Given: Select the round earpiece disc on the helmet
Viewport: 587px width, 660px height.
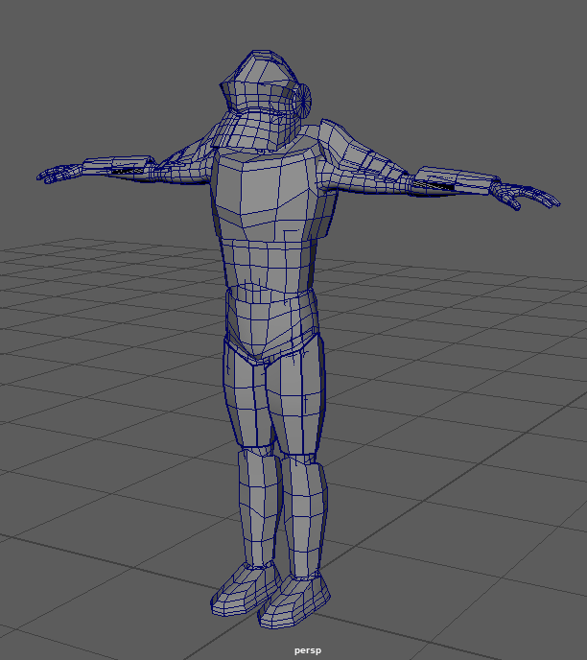Looking at the screenshot, I should click(x=305, y=99).
